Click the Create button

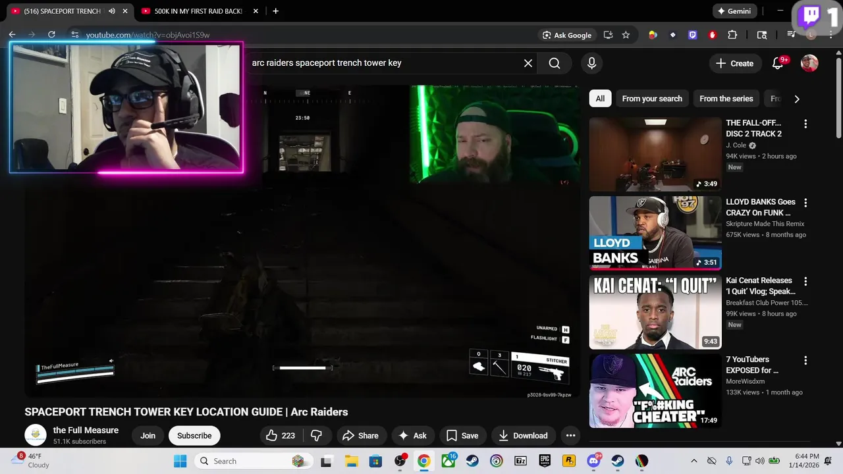(x=734, y=63)
